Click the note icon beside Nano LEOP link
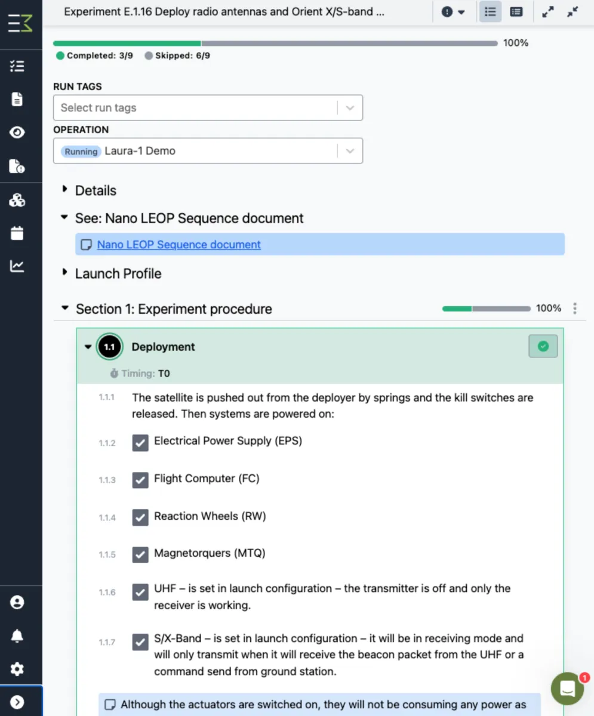The image size is (594, 716). point(87,245)
